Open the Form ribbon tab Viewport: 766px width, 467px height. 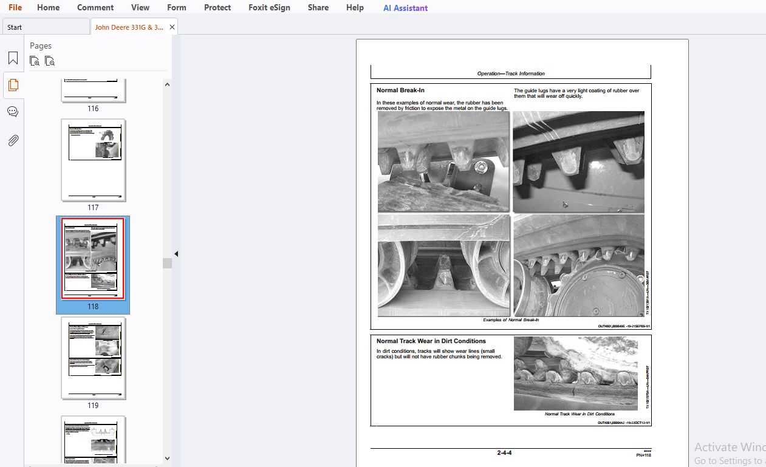[x=177, y=7]
